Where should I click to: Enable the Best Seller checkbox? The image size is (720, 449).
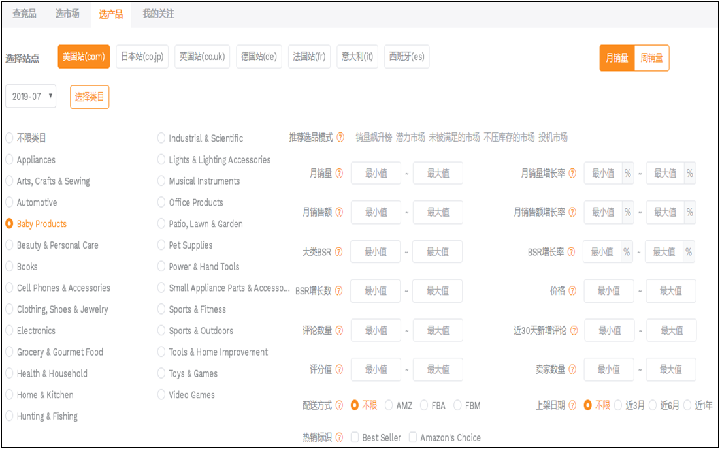[355, 437]
